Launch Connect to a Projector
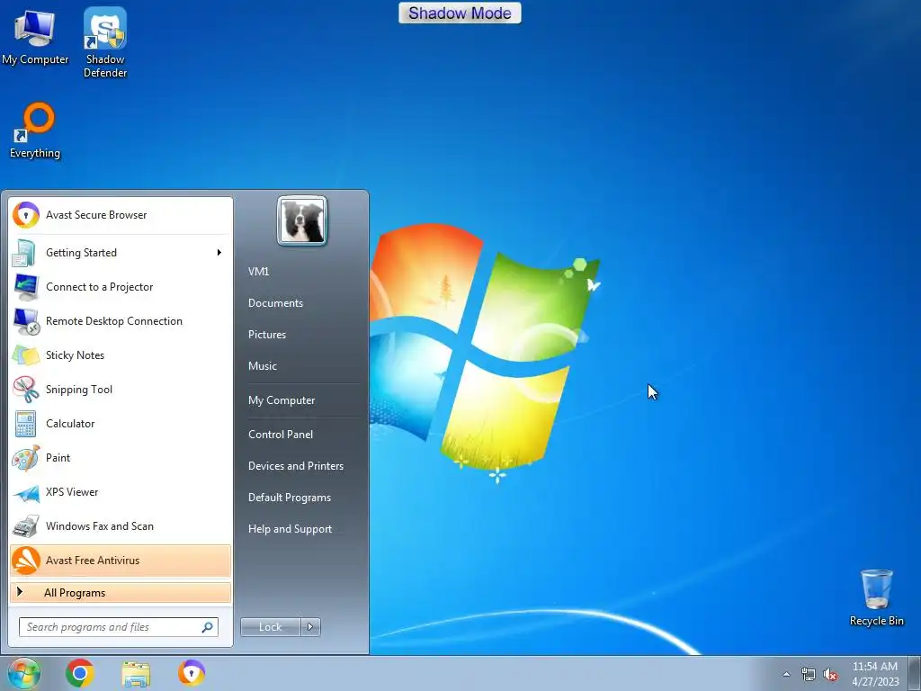Image resolution: width=921 pixels, height=691 pixels. tap(121, 287)
